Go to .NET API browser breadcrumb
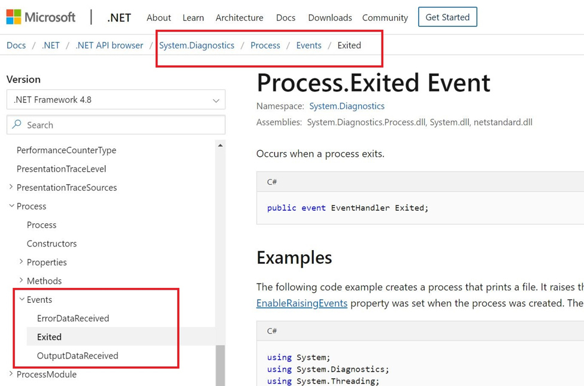 point(109,45)
